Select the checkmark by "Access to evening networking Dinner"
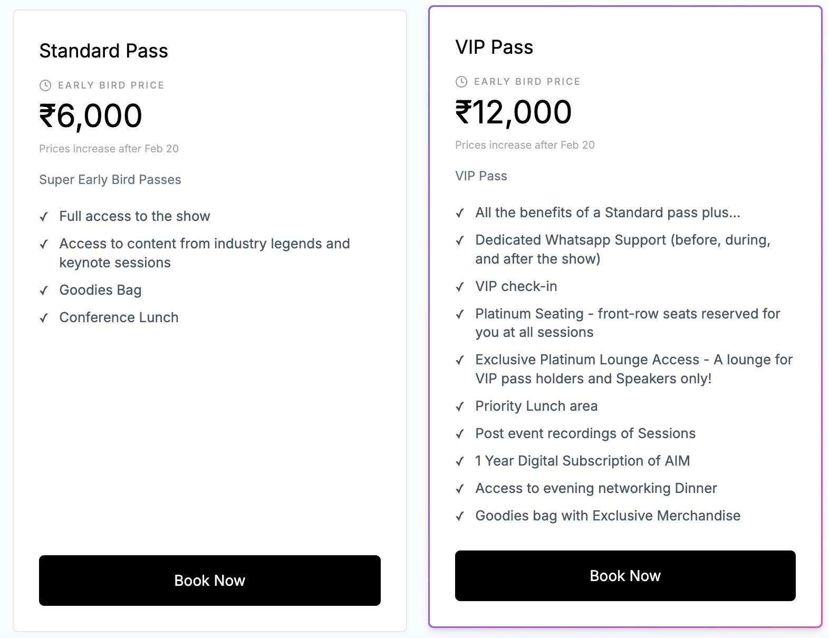 pyautogui.click(x=460, y=489)
